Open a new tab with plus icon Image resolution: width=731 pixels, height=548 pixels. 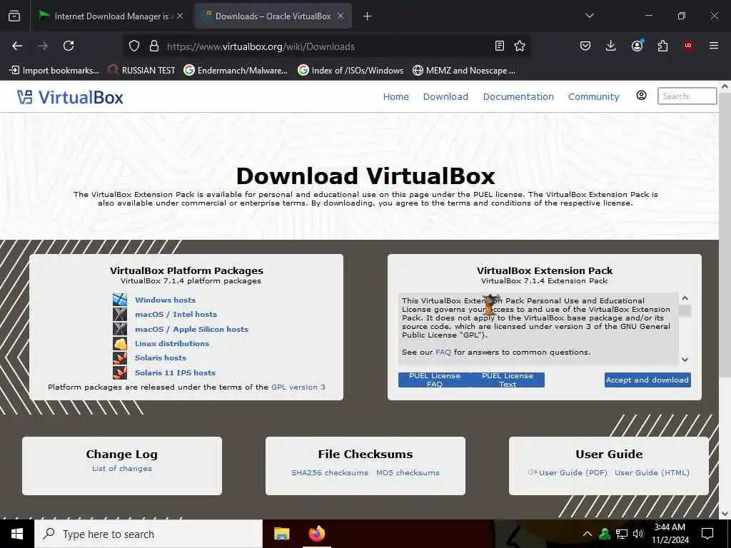[x=367, y=16]
